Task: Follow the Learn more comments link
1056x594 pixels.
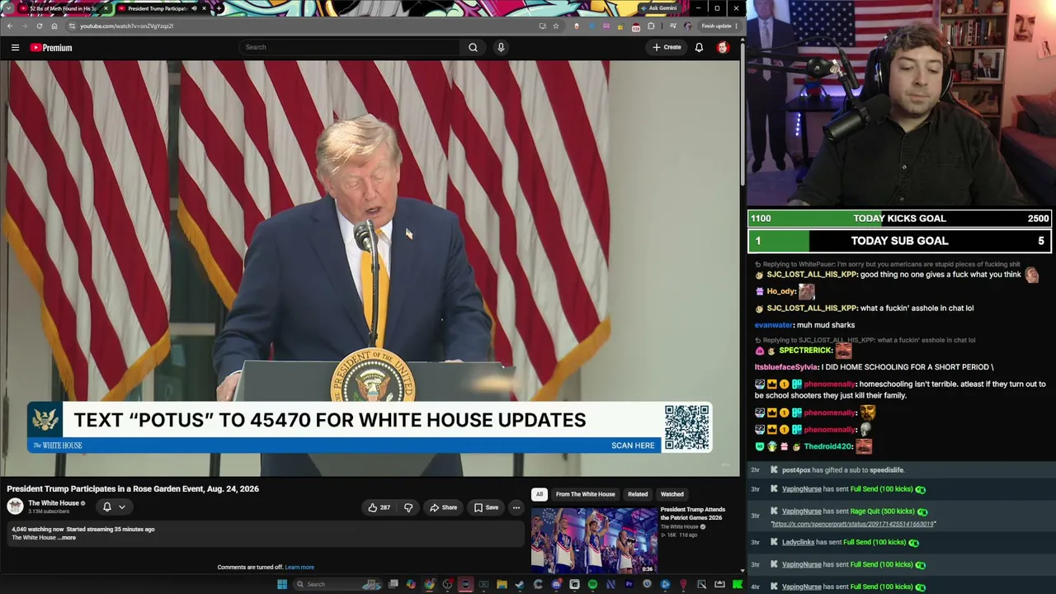Action: coord(299,568)
